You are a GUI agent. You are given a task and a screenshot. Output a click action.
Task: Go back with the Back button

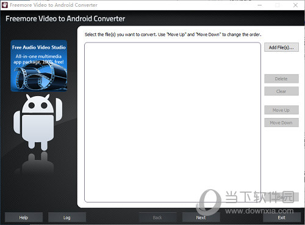pos(157,218)
